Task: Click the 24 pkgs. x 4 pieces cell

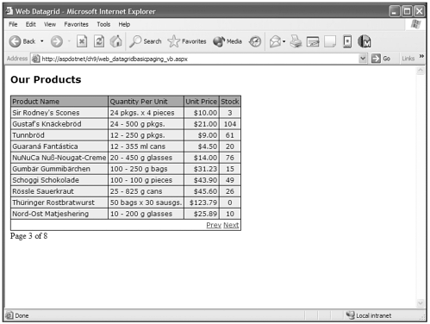Action: (x=146, y=113)
